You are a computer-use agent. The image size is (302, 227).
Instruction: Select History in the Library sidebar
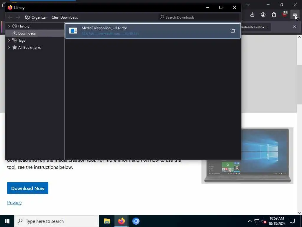coord(24,26)
